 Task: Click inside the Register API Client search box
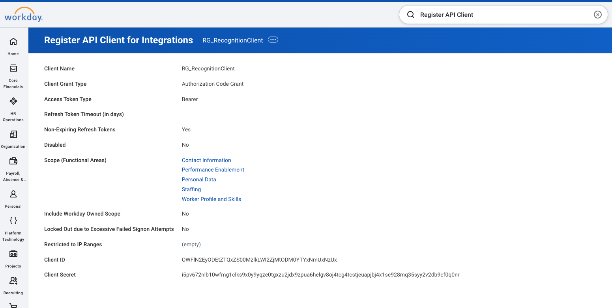pos(503,15)
